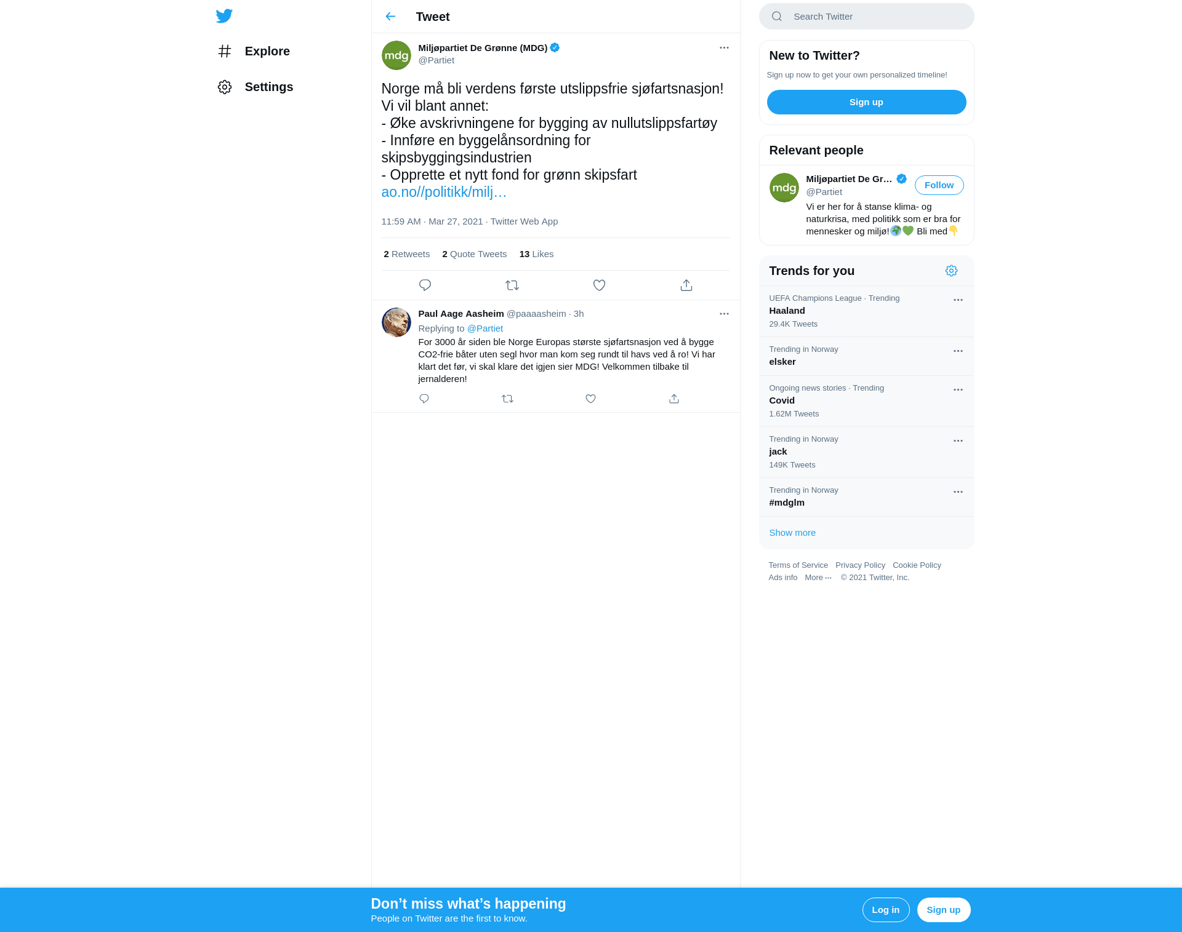Click the Twitter bird logo
The image size is (1182, 932).
tap(224, 16)
